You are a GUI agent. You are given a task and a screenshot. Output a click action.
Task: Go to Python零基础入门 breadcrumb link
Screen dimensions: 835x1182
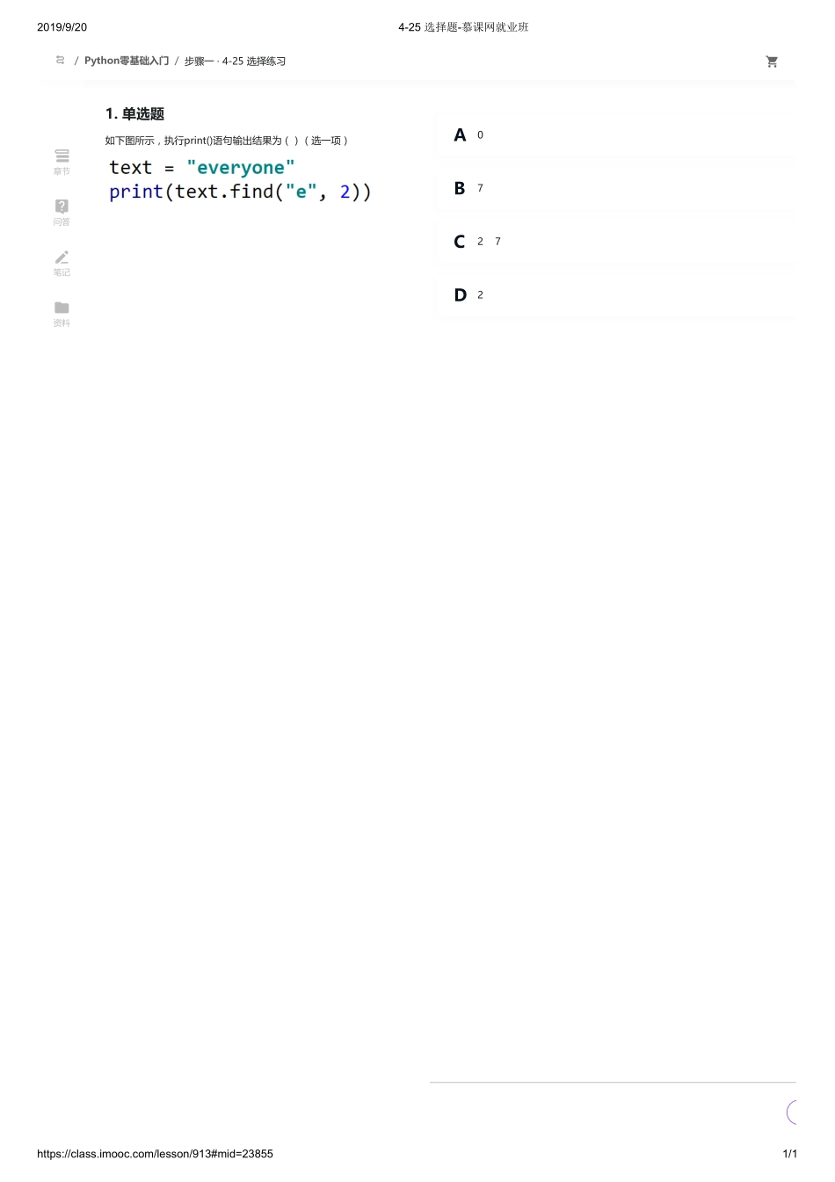coord(127,61)
